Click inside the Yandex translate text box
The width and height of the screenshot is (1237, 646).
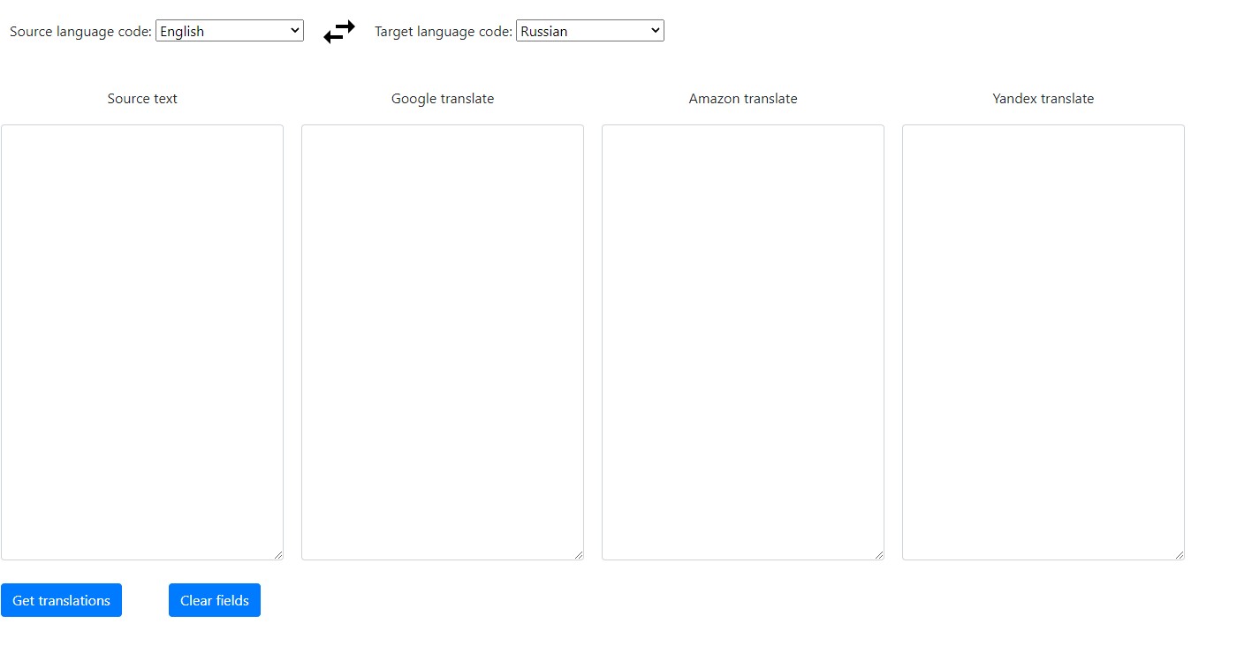1043,342
